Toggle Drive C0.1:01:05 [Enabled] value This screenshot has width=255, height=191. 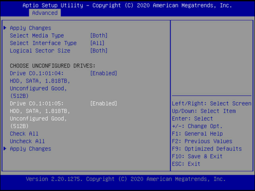point(104,104)
